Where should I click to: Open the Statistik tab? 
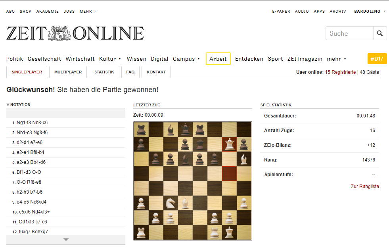click(x=104, y=72)
